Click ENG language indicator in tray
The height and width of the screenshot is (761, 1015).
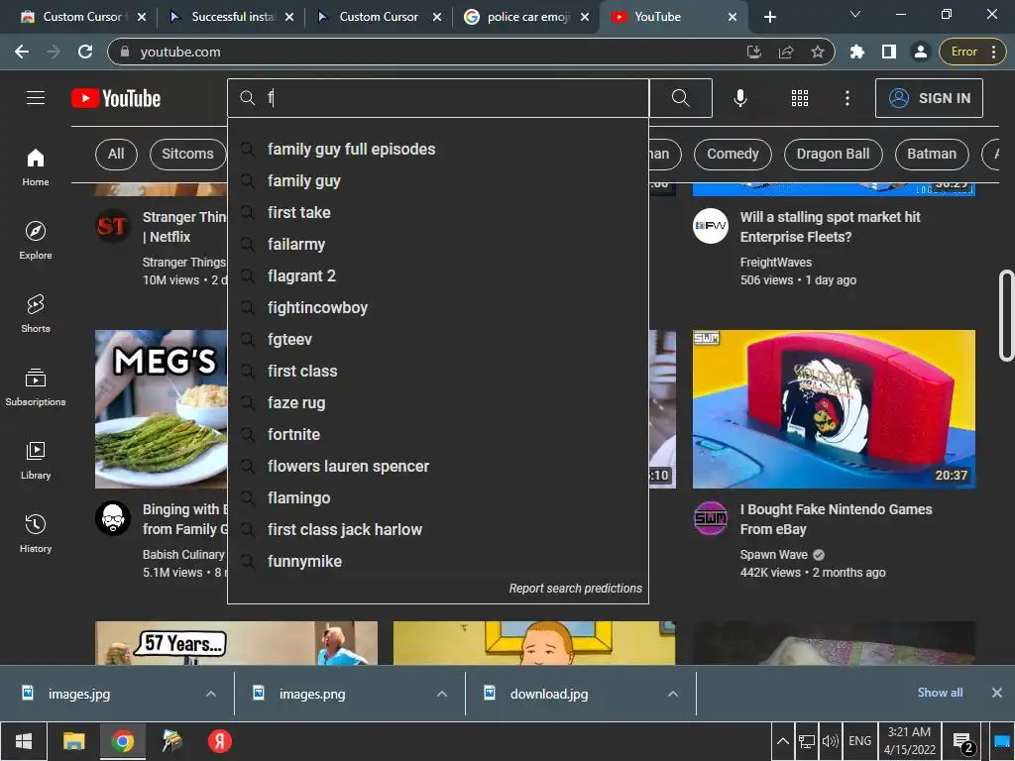tap(859, 741)
